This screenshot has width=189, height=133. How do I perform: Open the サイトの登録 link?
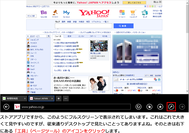157,14
